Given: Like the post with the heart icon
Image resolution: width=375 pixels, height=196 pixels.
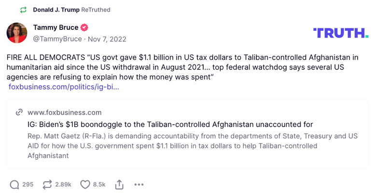Looking at the screenshot, I should 85,184.
